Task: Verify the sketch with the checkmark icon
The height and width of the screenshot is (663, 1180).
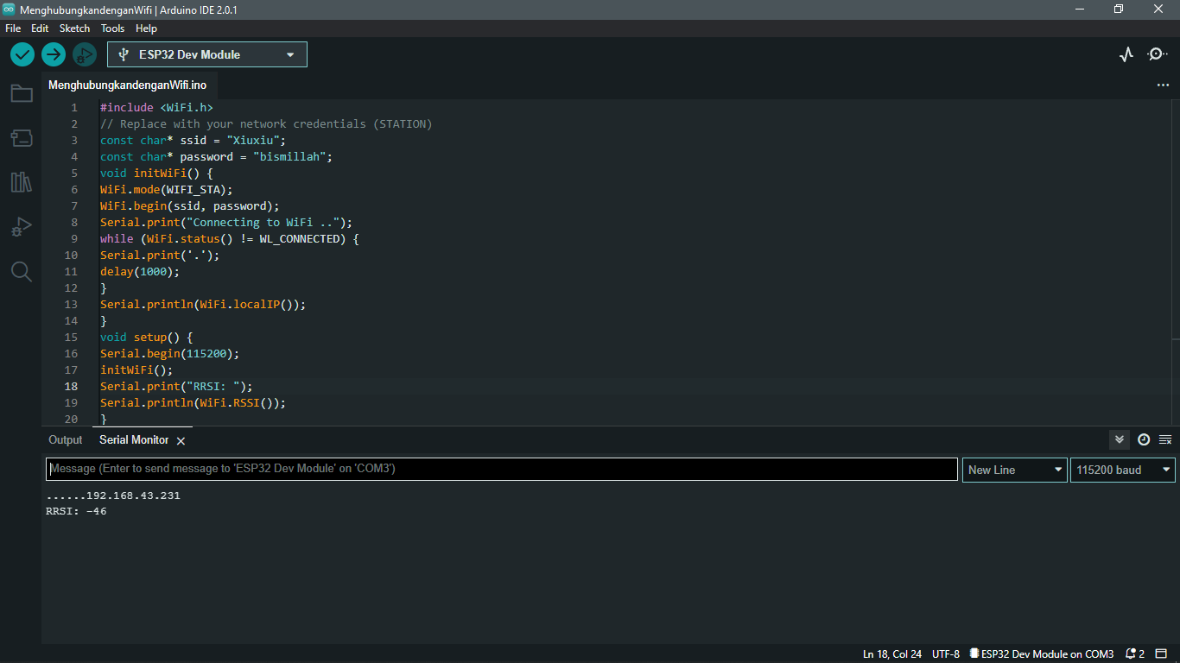Action: 22,54
